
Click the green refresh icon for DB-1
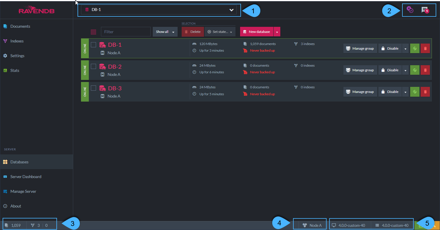point(415,48)
